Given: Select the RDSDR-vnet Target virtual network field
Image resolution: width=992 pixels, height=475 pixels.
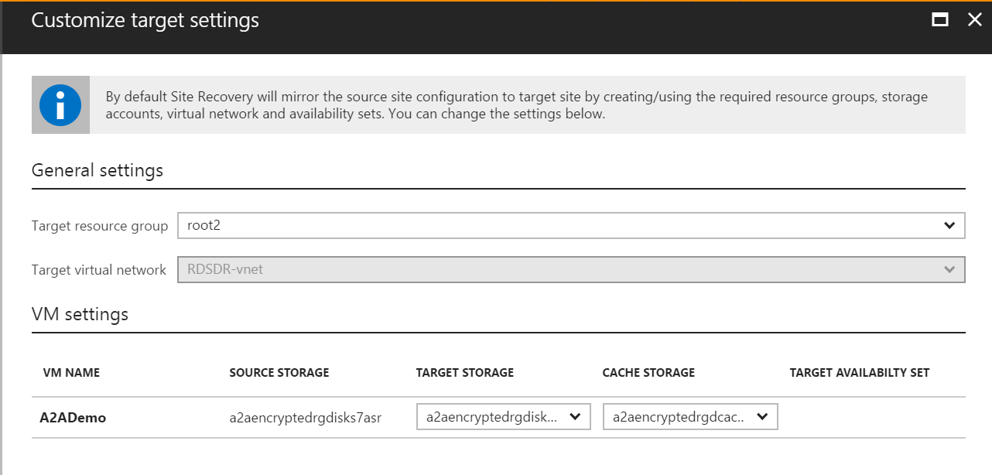Looking at the screenshot, I should point(571,269).
